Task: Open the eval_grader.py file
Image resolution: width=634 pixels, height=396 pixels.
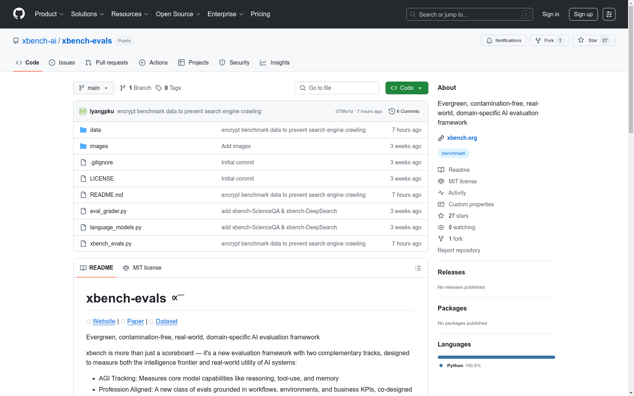Action: (108, 211)
